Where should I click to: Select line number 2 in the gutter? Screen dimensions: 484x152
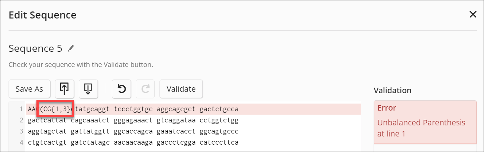pos(22,120)
